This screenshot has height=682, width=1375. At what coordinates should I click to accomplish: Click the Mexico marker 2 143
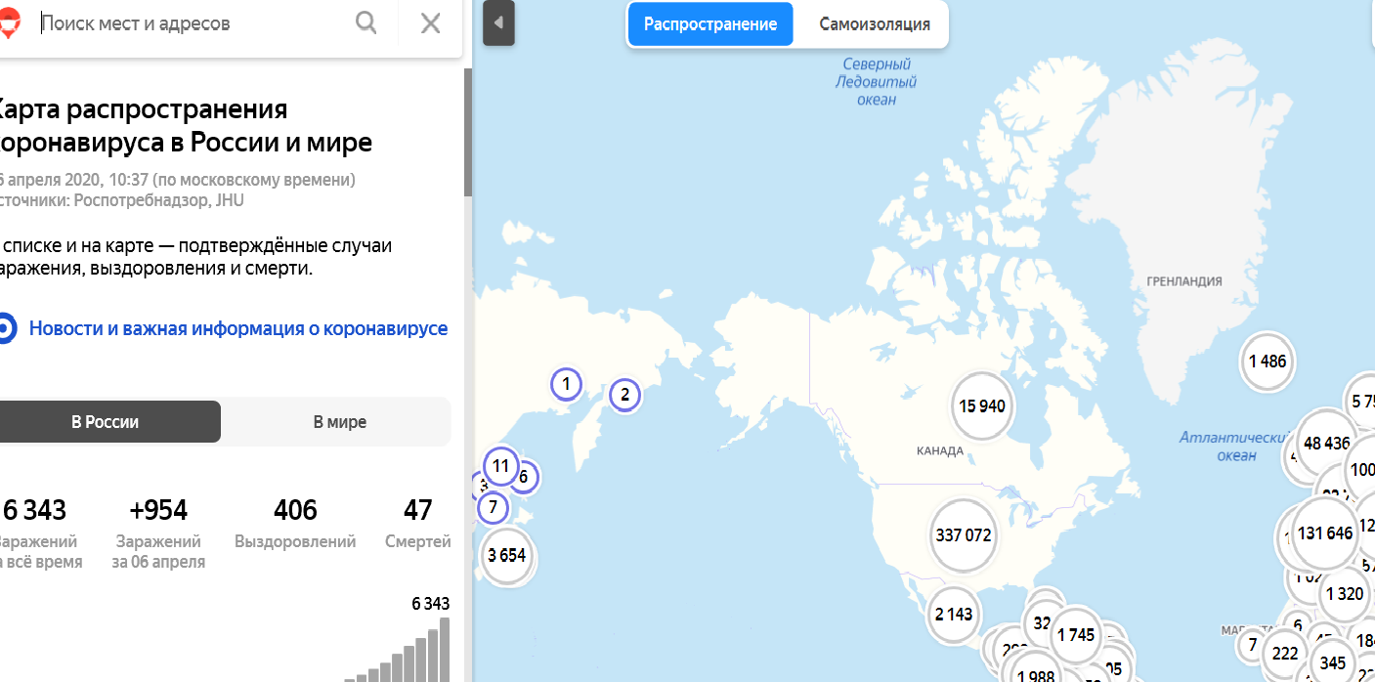(x=954, y=615)
